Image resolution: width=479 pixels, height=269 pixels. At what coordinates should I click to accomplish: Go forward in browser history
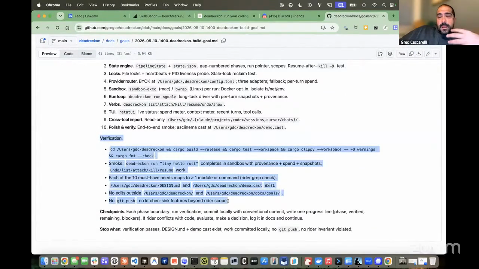(48, 28)
